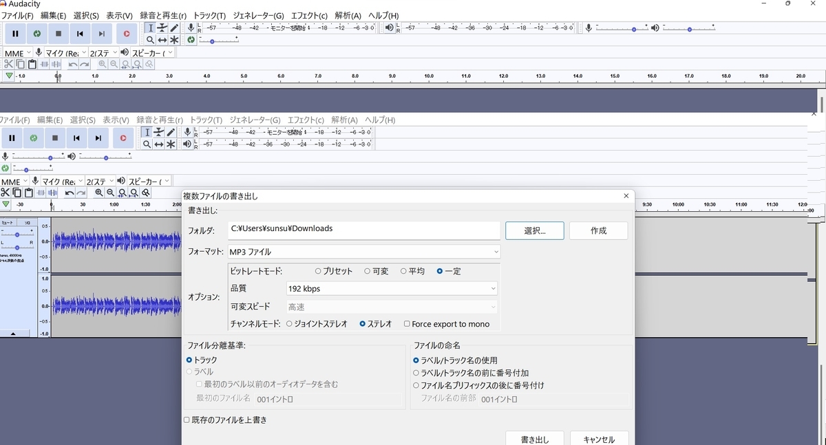Viewport: 826px width, 445px height.
Task: Click Stop in the back Audacity window
Action: tap(59, 33)
